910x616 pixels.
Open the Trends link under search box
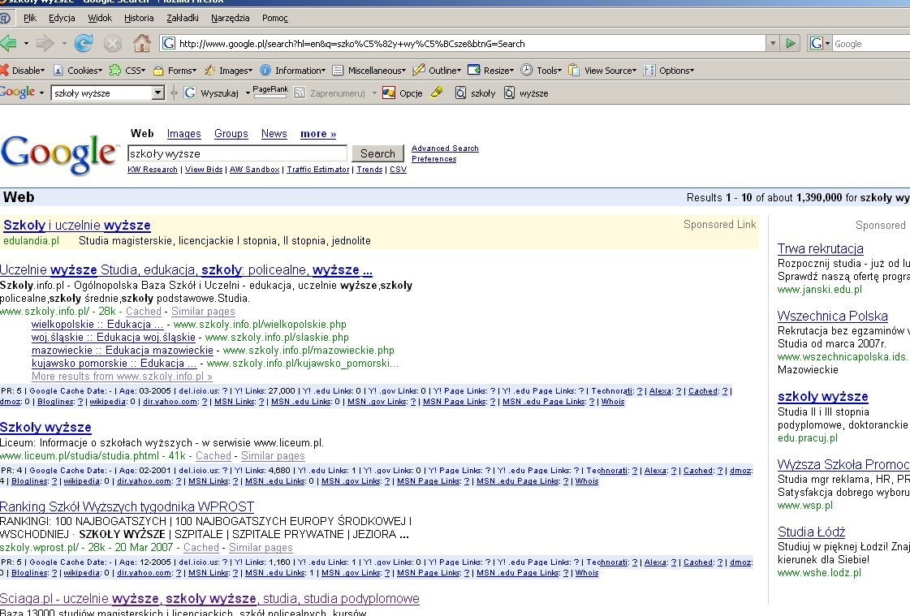pos(369,170)
